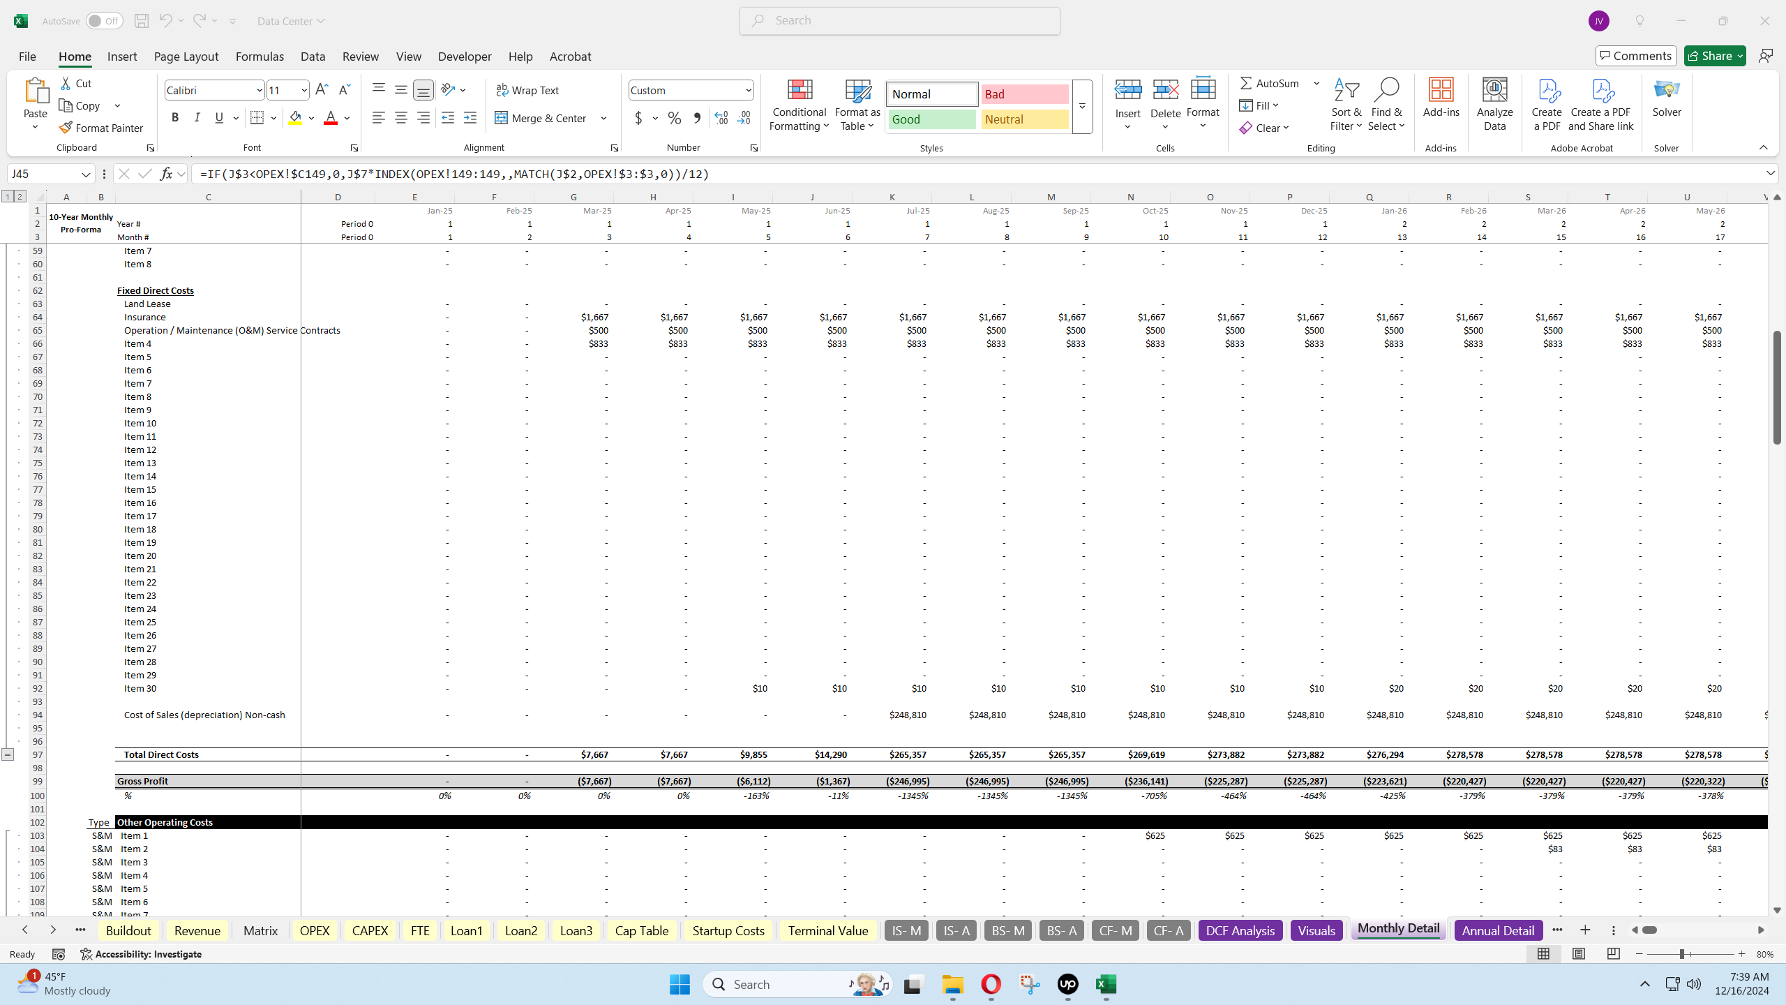This screenshot has width=1786, height=1005.
Task: Apply the Bad cell style
Action: (x=1024, y=94)
